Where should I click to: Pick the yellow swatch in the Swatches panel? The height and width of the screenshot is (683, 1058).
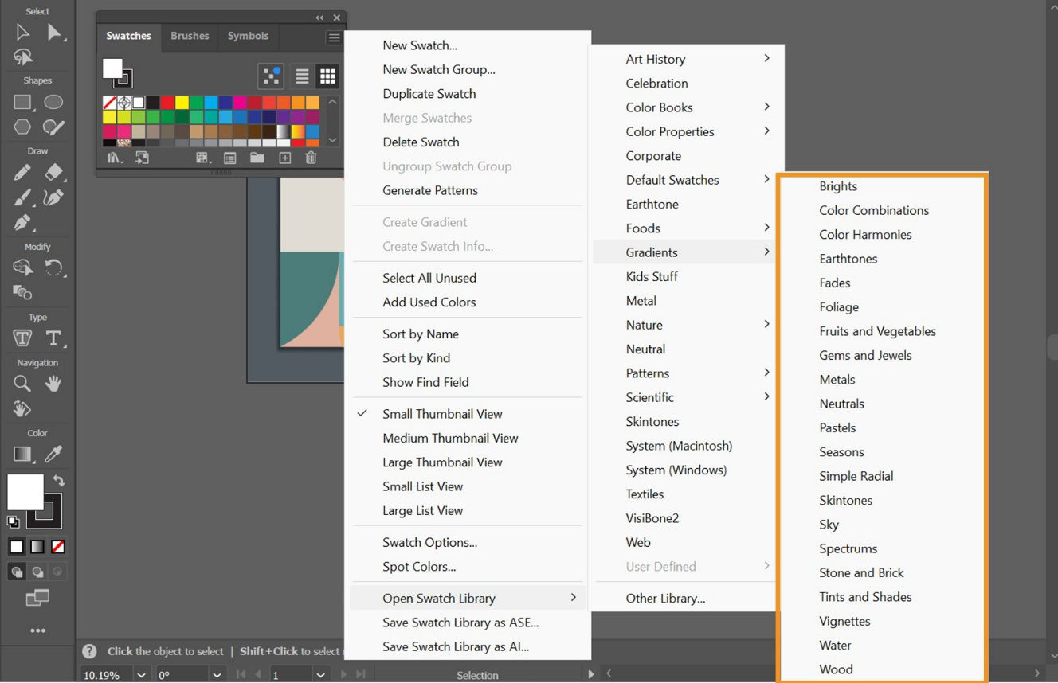click(x=182, y=102)
